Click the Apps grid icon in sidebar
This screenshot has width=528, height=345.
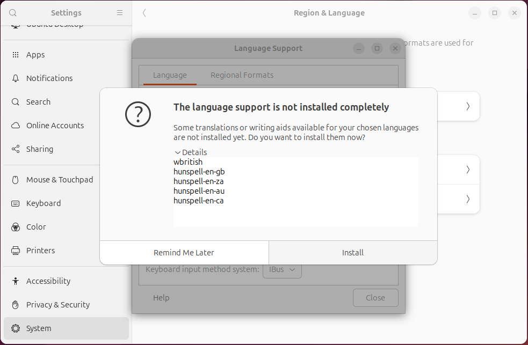(x=16, y=55)
